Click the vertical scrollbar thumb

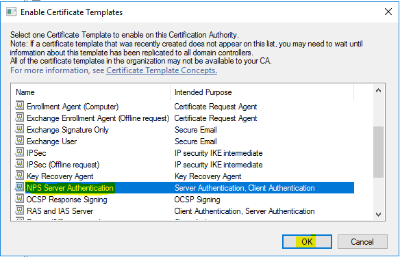point(379,152)
